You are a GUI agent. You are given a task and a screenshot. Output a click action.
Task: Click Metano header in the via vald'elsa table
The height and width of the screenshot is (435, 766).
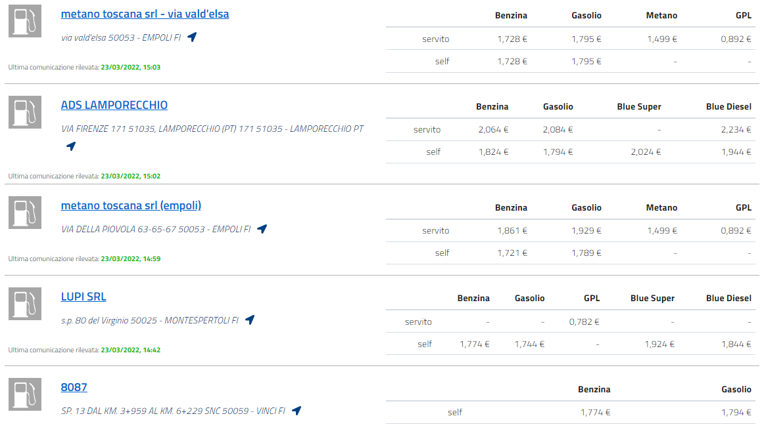pos(661,15)
